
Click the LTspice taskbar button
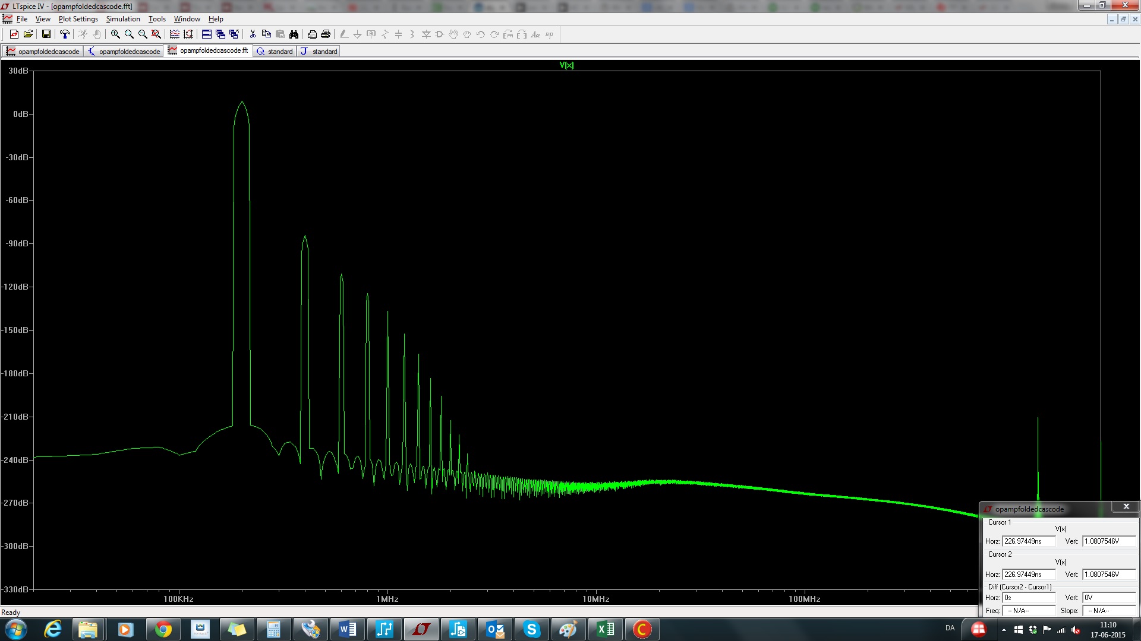[x=421, y=629]
